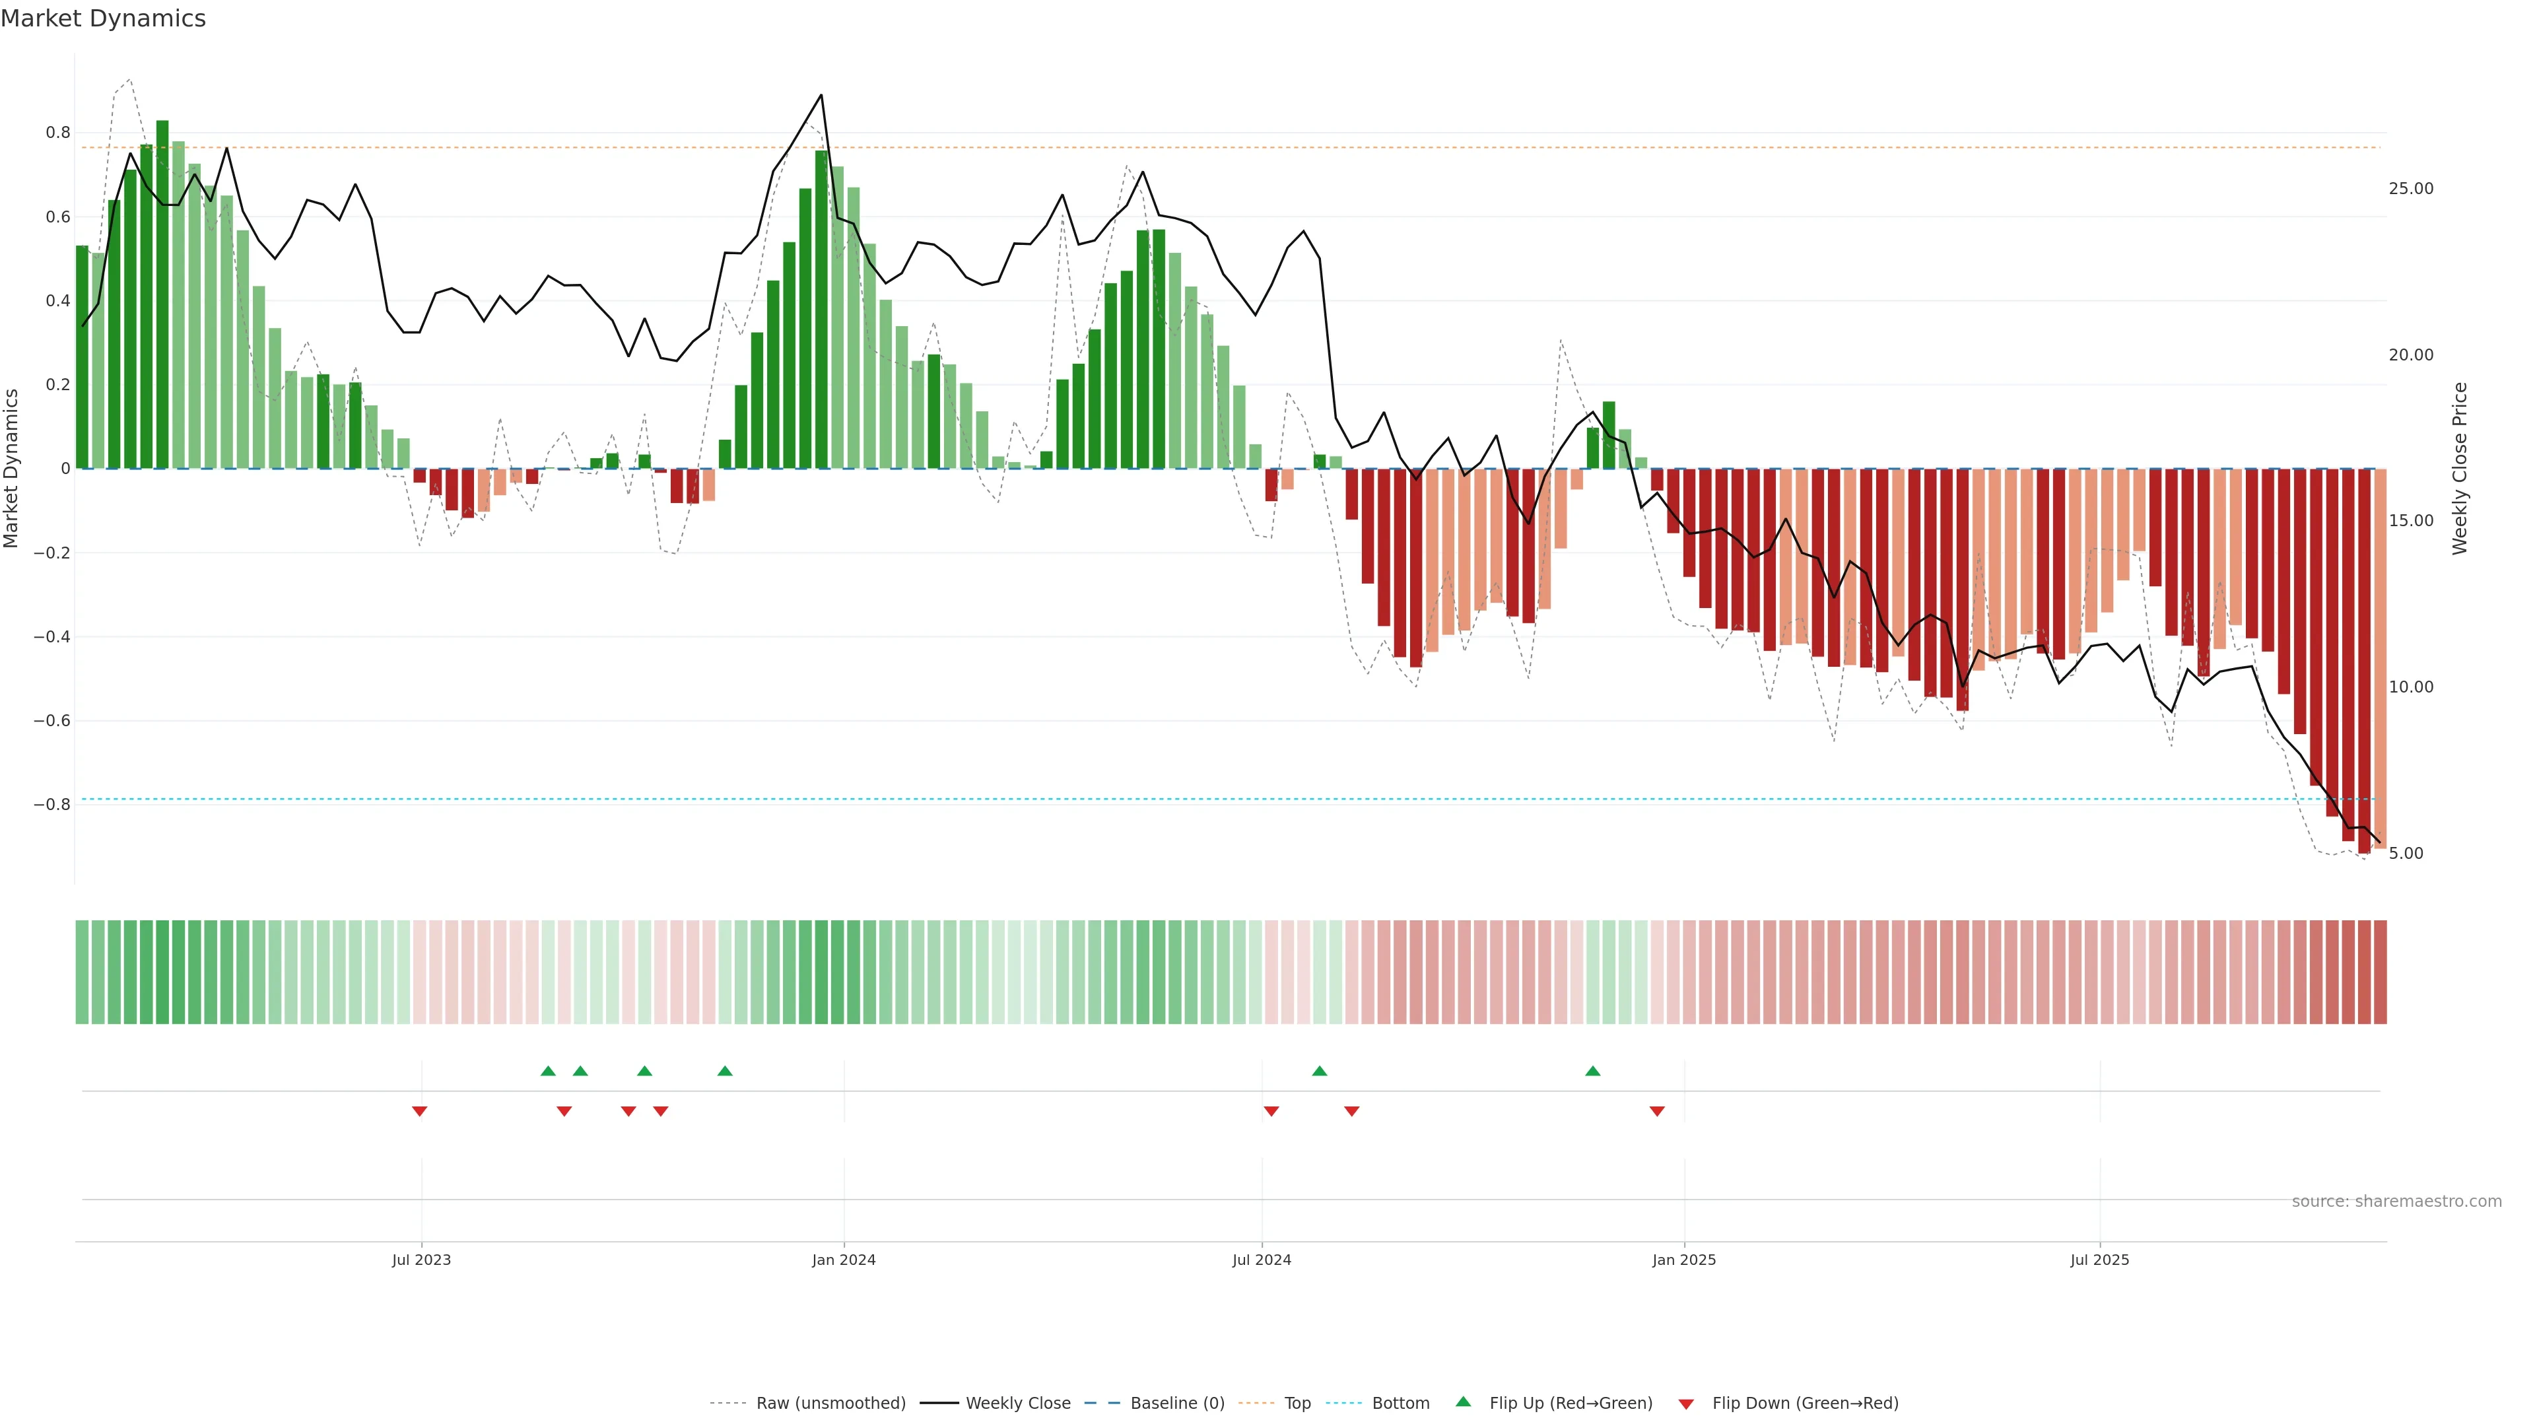Click the Flip Up green triangle legend icon
Image resolution: width=2535 pixels, height=1426 pixels.
point(1464,1402)
